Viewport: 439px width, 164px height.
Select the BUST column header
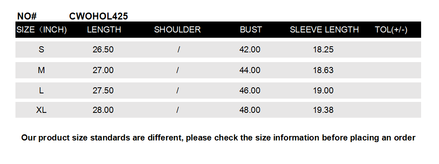coord(251,30)
